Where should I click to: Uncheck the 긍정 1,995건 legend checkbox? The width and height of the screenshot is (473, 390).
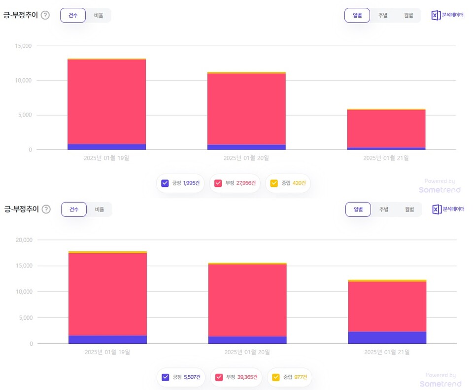pyautogui.click(x=166, y=183)
